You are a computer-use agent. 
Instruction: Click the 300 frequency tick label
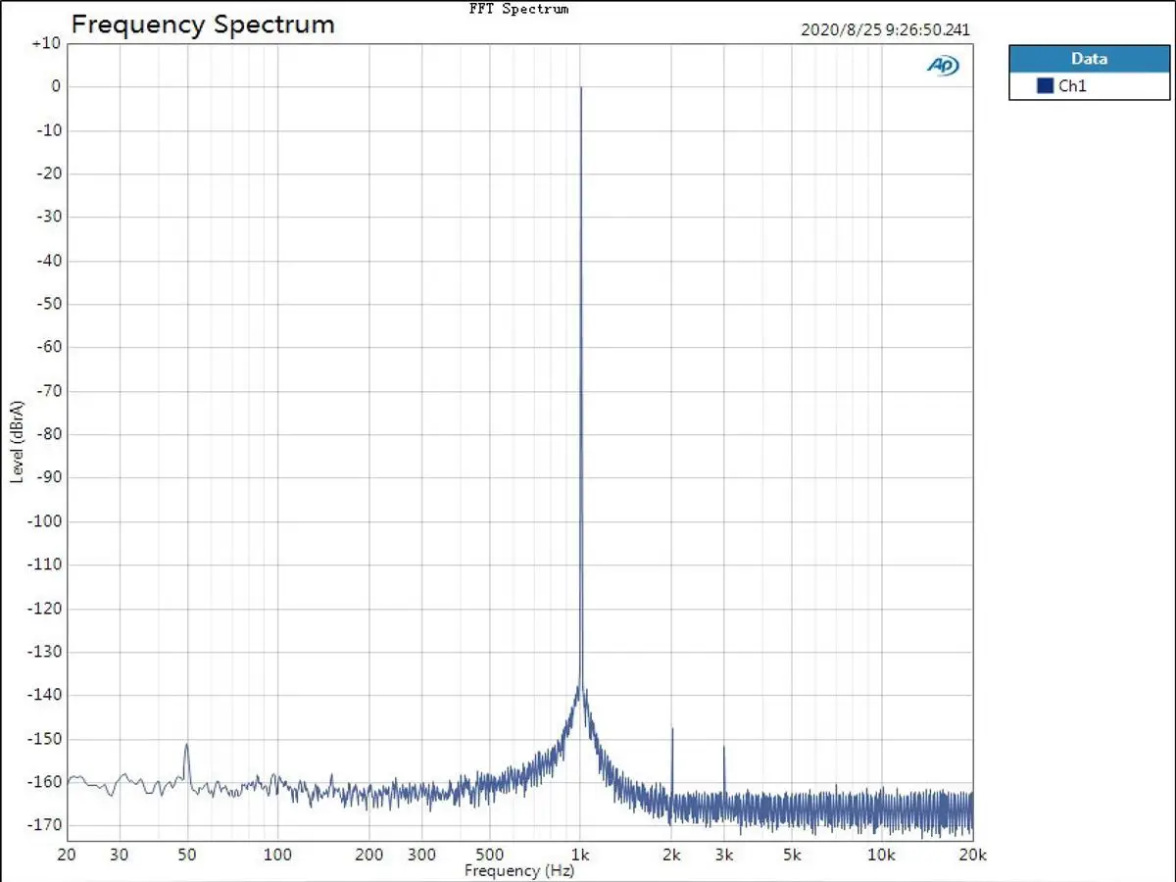[x=423, y=855]
